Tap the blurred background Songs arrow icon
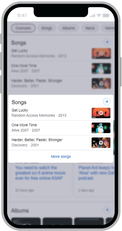Image resolution: width=122 pixels, height=231 pixels. [x=107, y=42]
